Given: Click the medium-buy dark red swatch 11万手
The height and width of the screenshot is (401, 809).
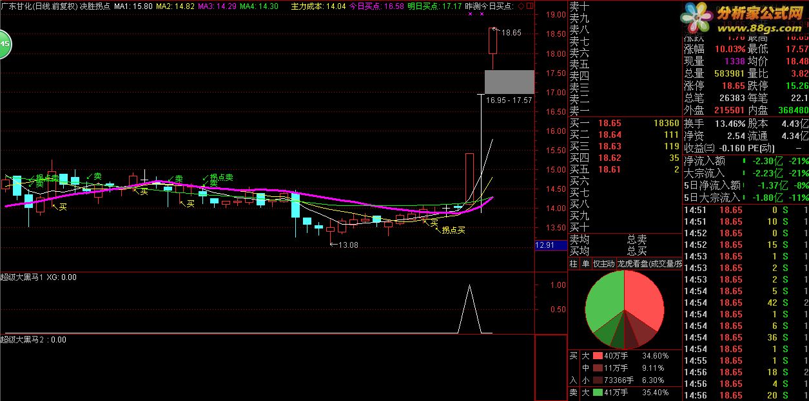Looking at the screenshot, I should click(598, 368).
